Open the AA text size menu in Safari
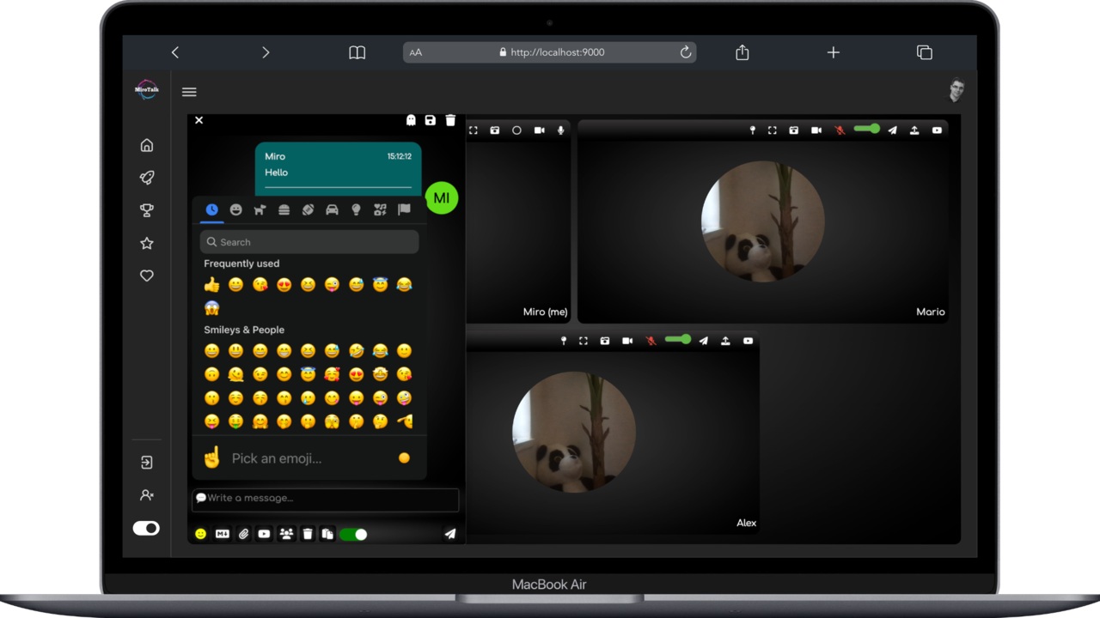1100x618 pixels. coord(417,52)
